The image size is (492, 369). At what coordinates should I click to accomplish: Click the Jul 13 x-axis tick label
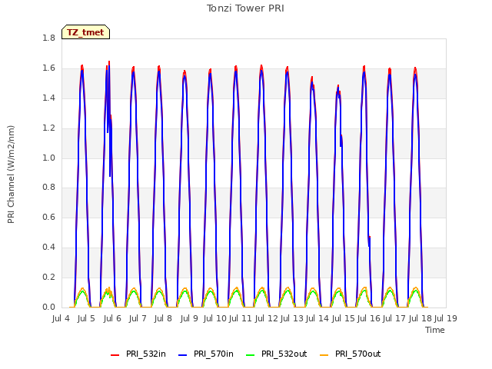[x=292, y=318]
